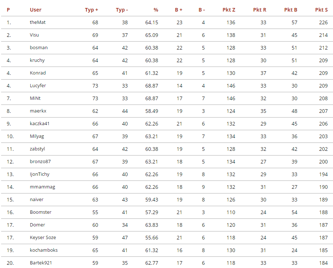Open Visu user profile
Viewport: 333px width, 268px height.
tap(34, 35)
